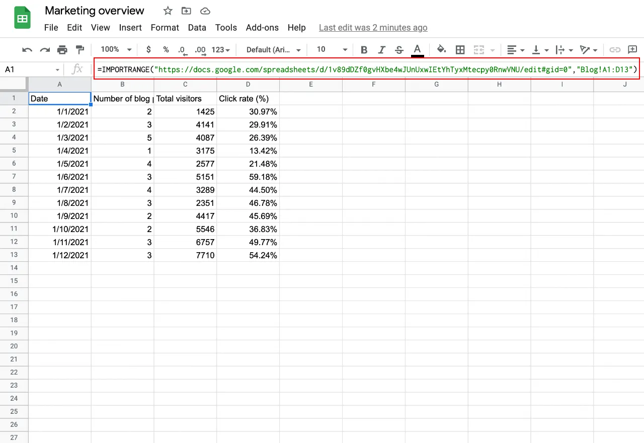Click the IMPORTRANGE formula bar
This screenshot has width=644, height=443.
click(x=366, y=69)
